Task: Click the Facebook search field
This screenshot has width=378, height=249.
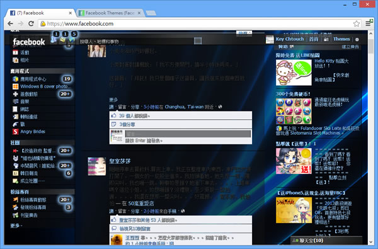Action: click(136, 41)
